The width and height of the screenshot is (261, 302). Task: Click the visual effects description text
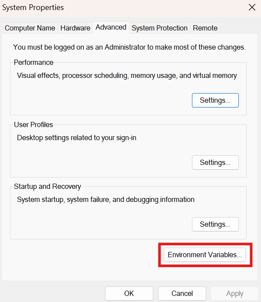point(127,76)
